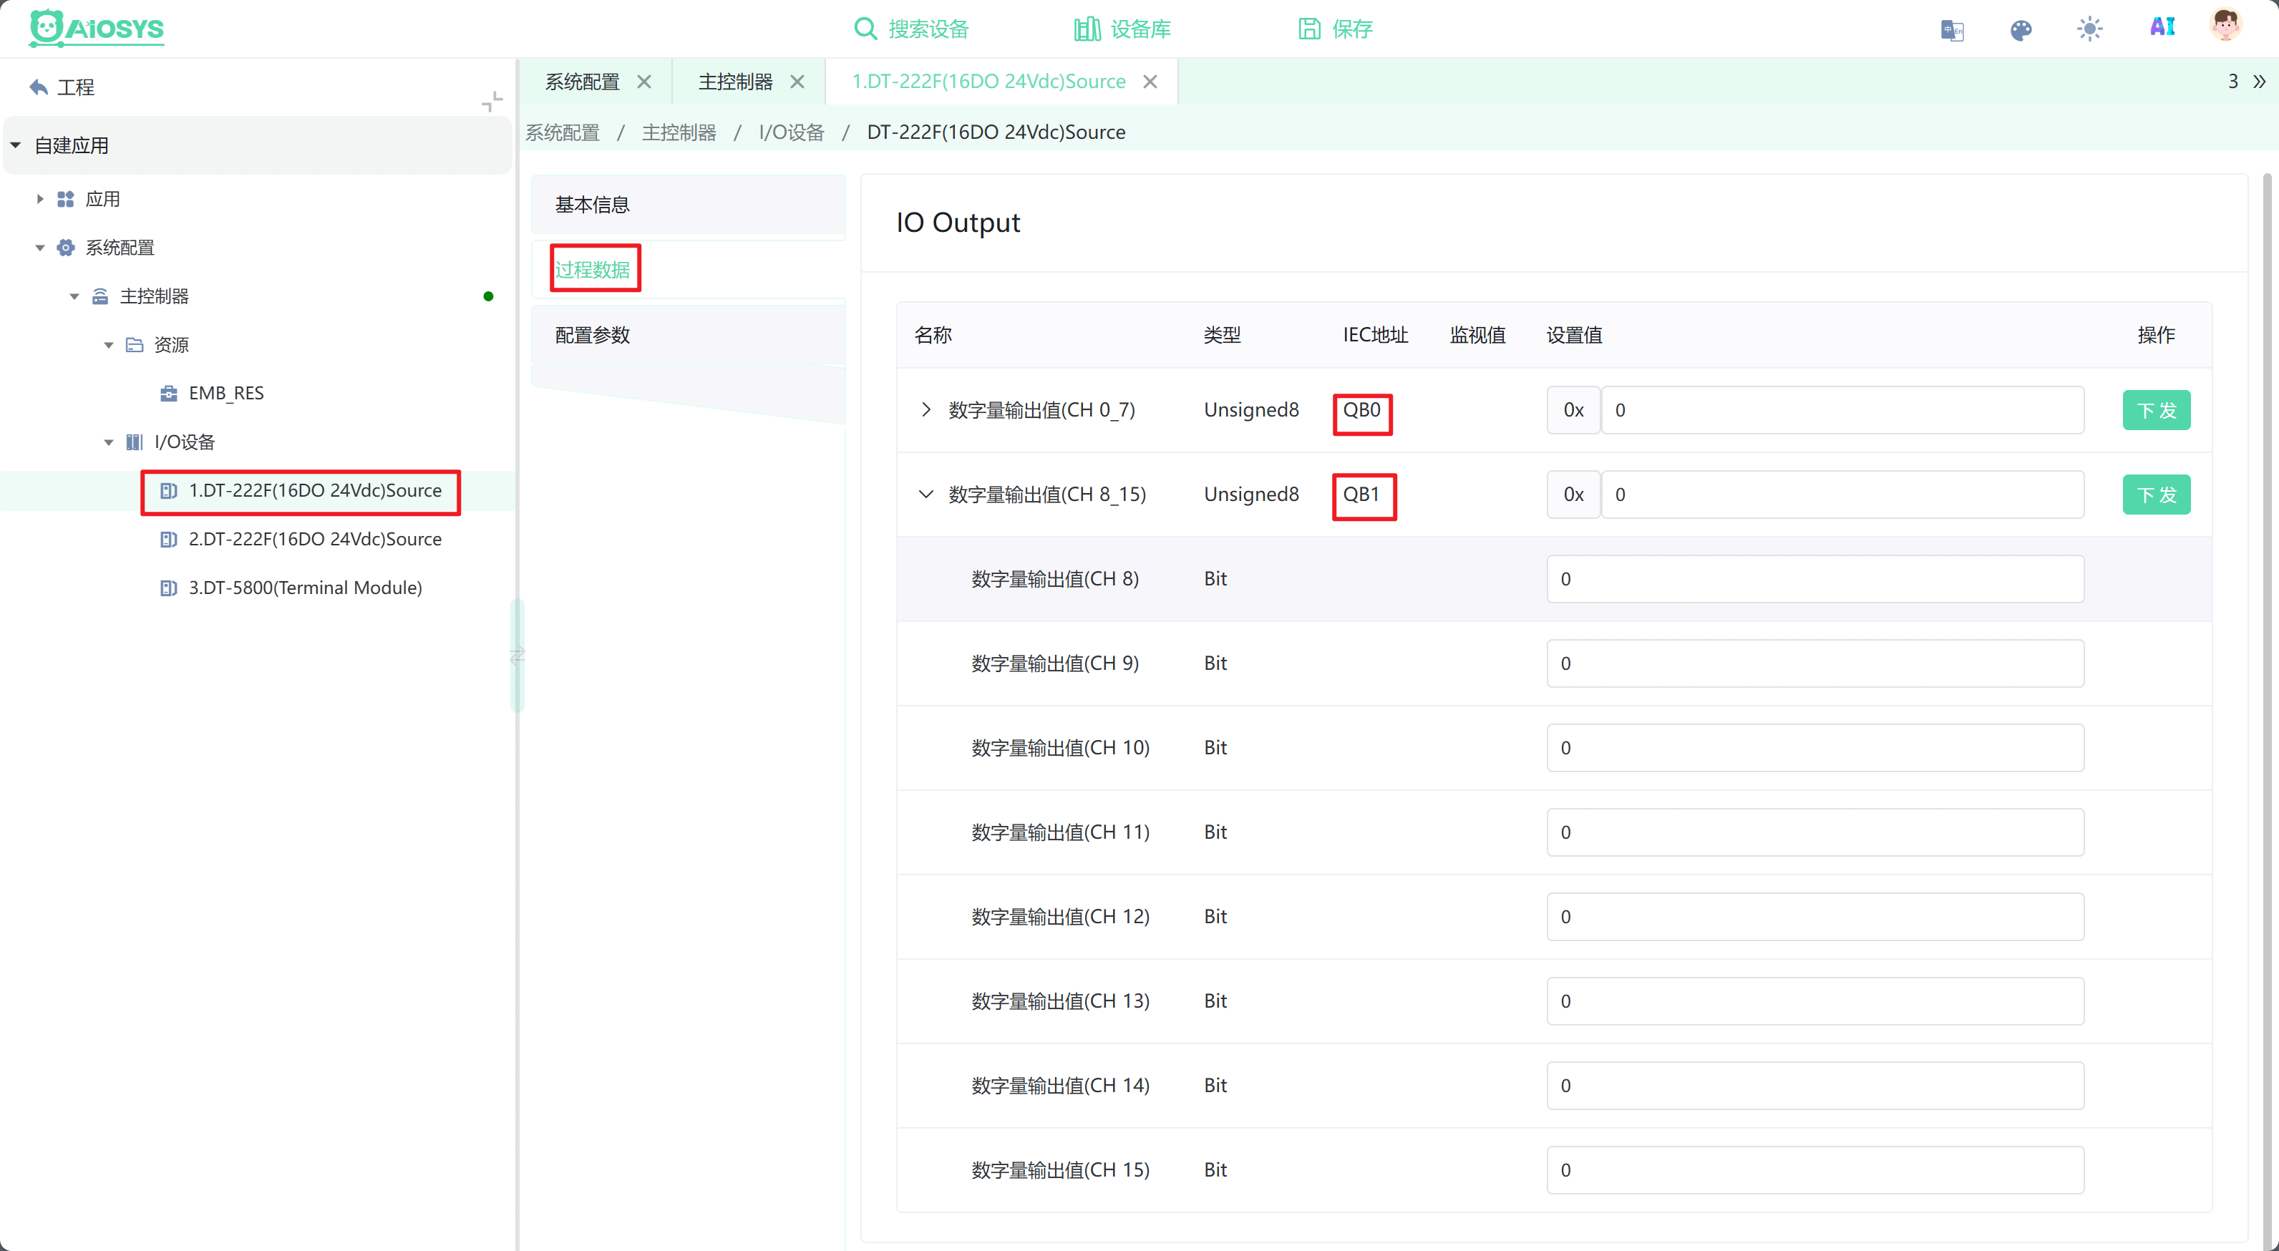This screenshot has height=1251, width=2279.
Task: Select 2.DT-222F(16DO 24Vdc)Source in tree
Action: coord(315,539)
